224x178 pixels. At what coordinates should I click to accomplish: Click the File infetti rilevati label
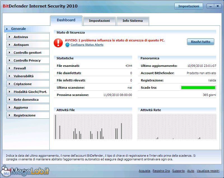(x=71, y=80)
